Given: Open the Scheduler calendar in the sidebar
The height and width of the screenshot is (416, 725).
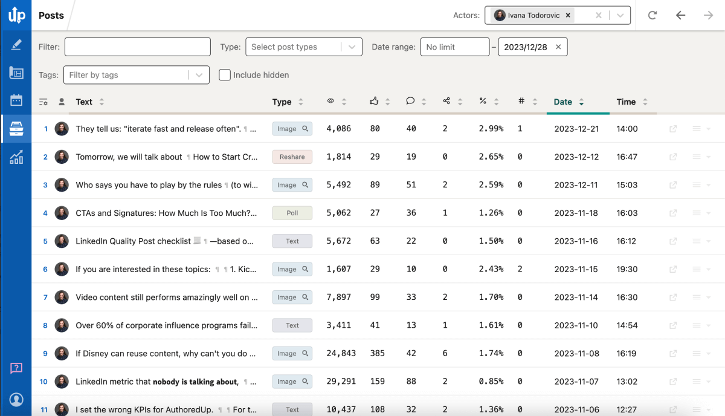Looking at the screenshot, I should tap(16, 100).
